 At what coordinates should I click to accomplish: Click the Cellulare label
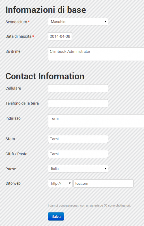[x=13, y=88]
